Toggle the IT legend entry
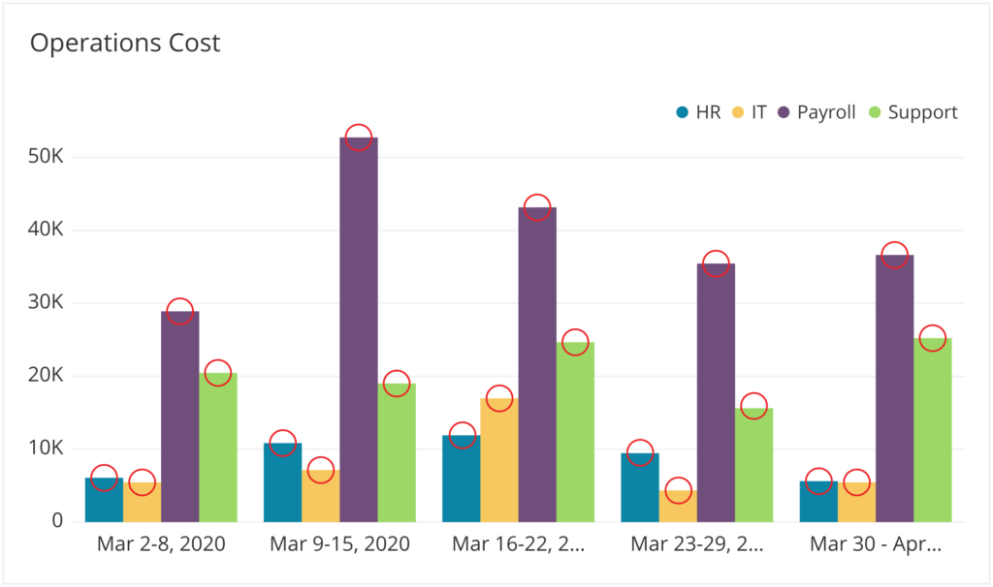The width and height of the screenshot is (993, 587). click(x=748, y=112)
